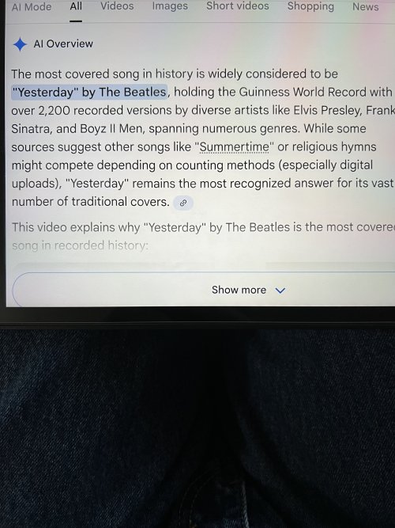Viewport: 395px width, 528px height.
Task: Open the Shopping results tab
Action: (x=310, y=6)
